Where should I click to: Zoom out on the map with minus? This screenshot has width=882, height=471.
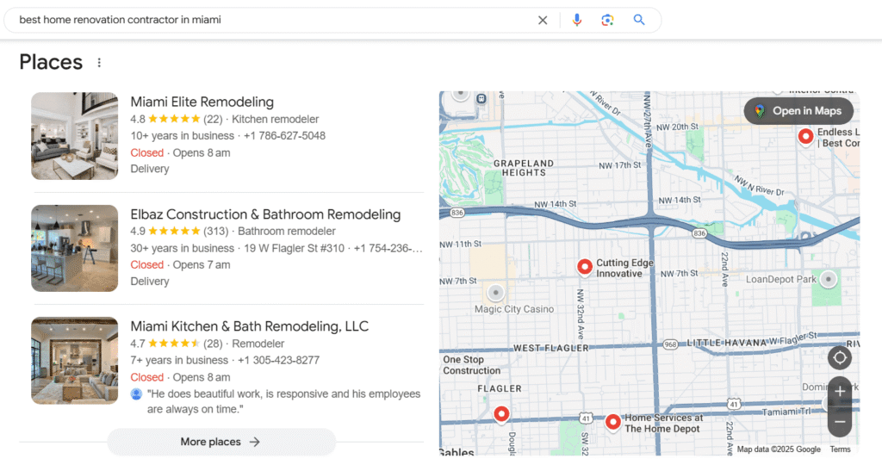coord(839,422)
